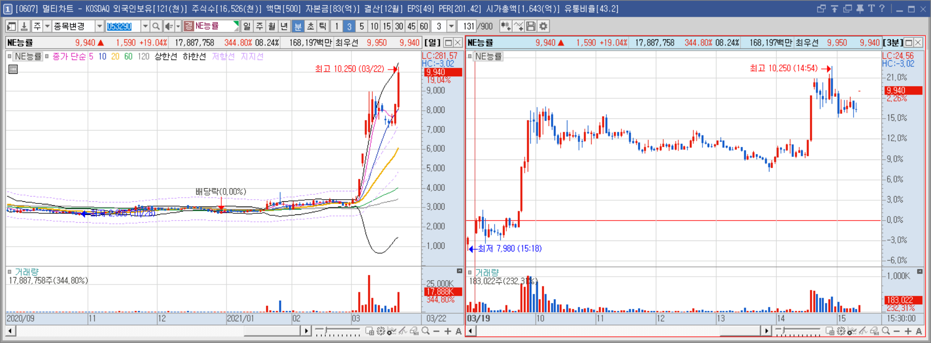Click the add chart candlestick icon

(x=506, y=26)
